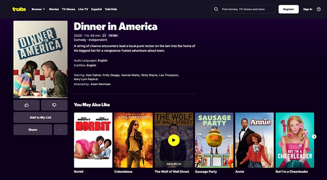Open the Sausage Party poster
The image size is (327, 180).
point(214,140)
